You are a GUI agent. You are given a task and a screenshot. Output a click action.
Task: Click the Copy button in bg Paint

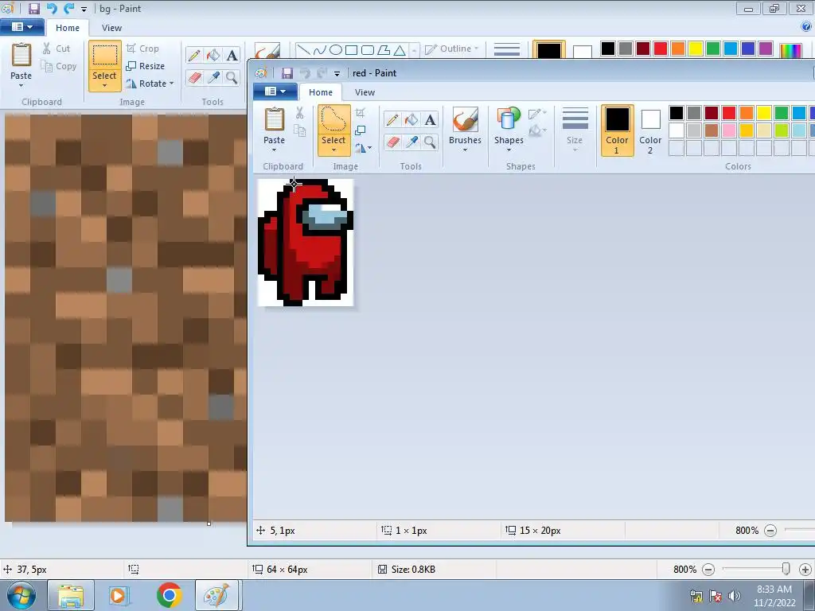[59, 66]
